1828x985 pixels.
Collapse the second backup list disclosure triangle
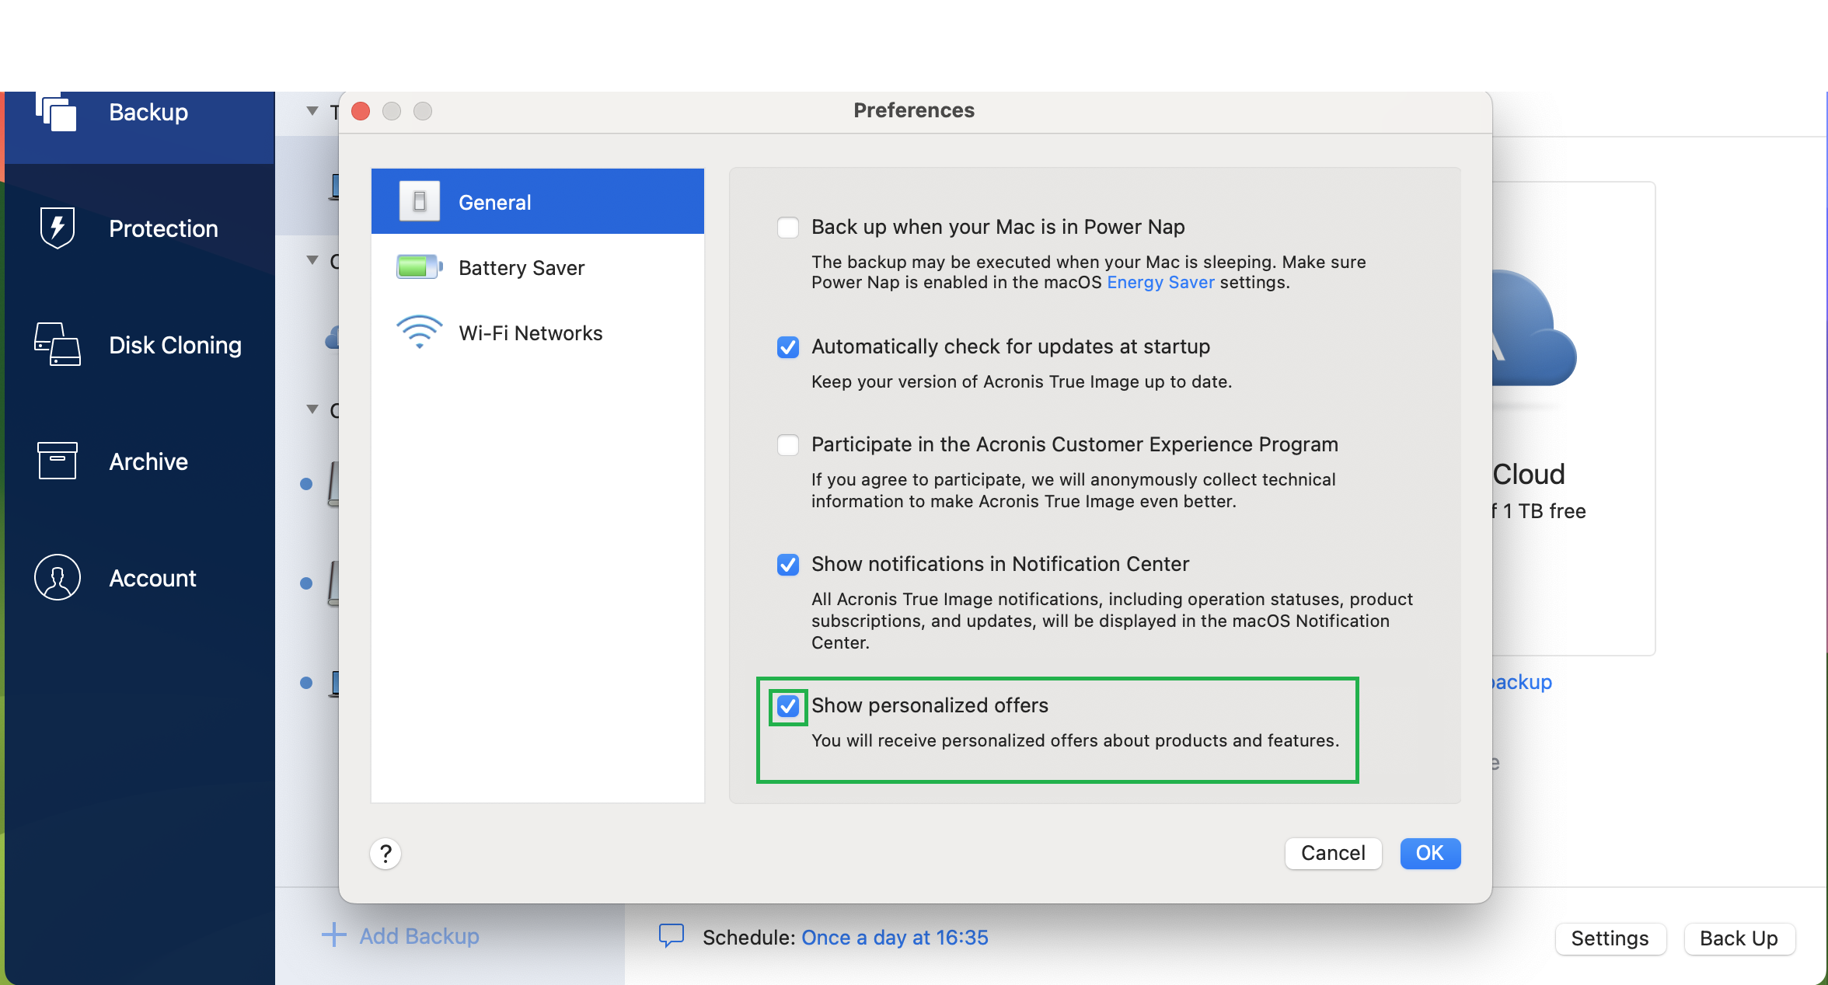pyautogui.click(x=312, y=259)
